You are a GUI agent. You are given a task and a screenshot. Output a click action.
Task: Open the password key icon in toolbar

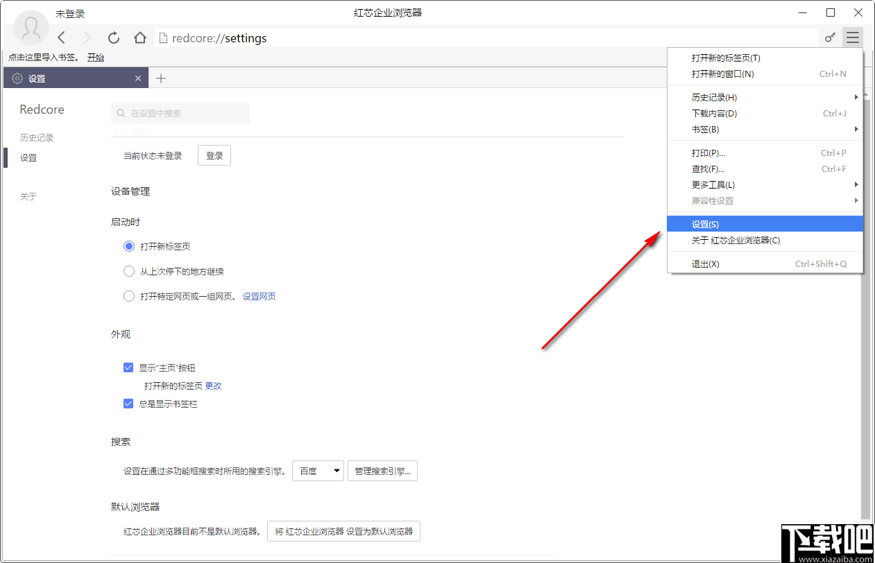point(831,37)
